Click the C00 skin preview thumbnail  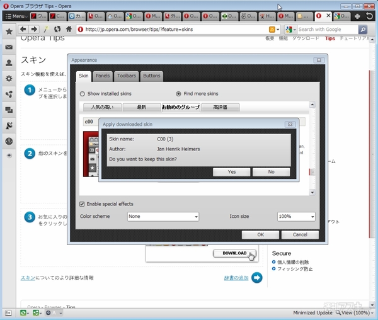91,154
